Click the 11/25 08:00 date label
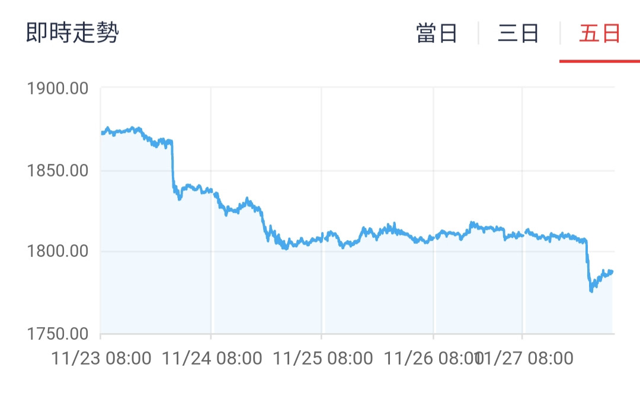Image resolution: width=640 pixels, height=397 pixels. point(322,359)
